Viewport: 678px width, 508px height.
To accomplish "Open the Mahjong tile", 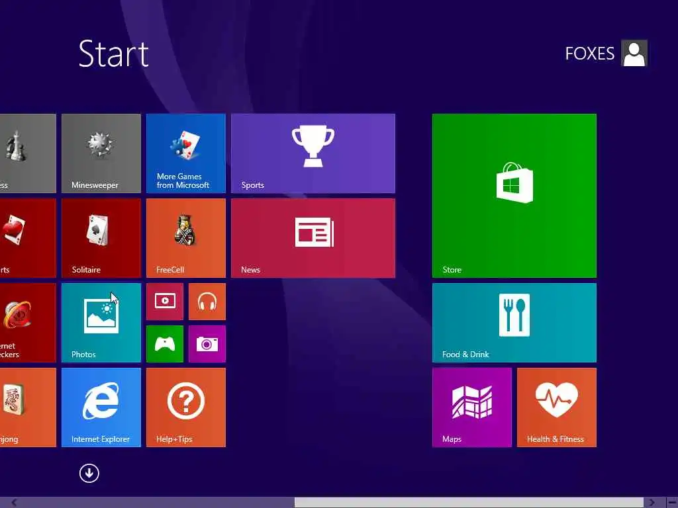I will pos(28,407).
